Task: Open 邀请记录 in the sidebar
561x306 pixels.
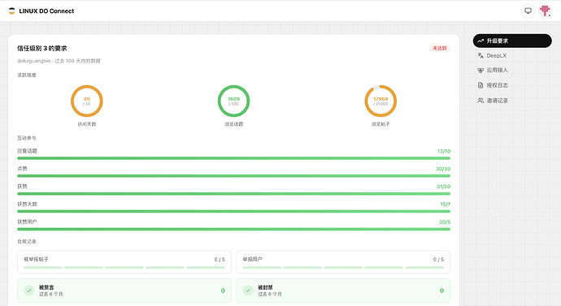Action: pyautogui.click(x=512, y=101)
